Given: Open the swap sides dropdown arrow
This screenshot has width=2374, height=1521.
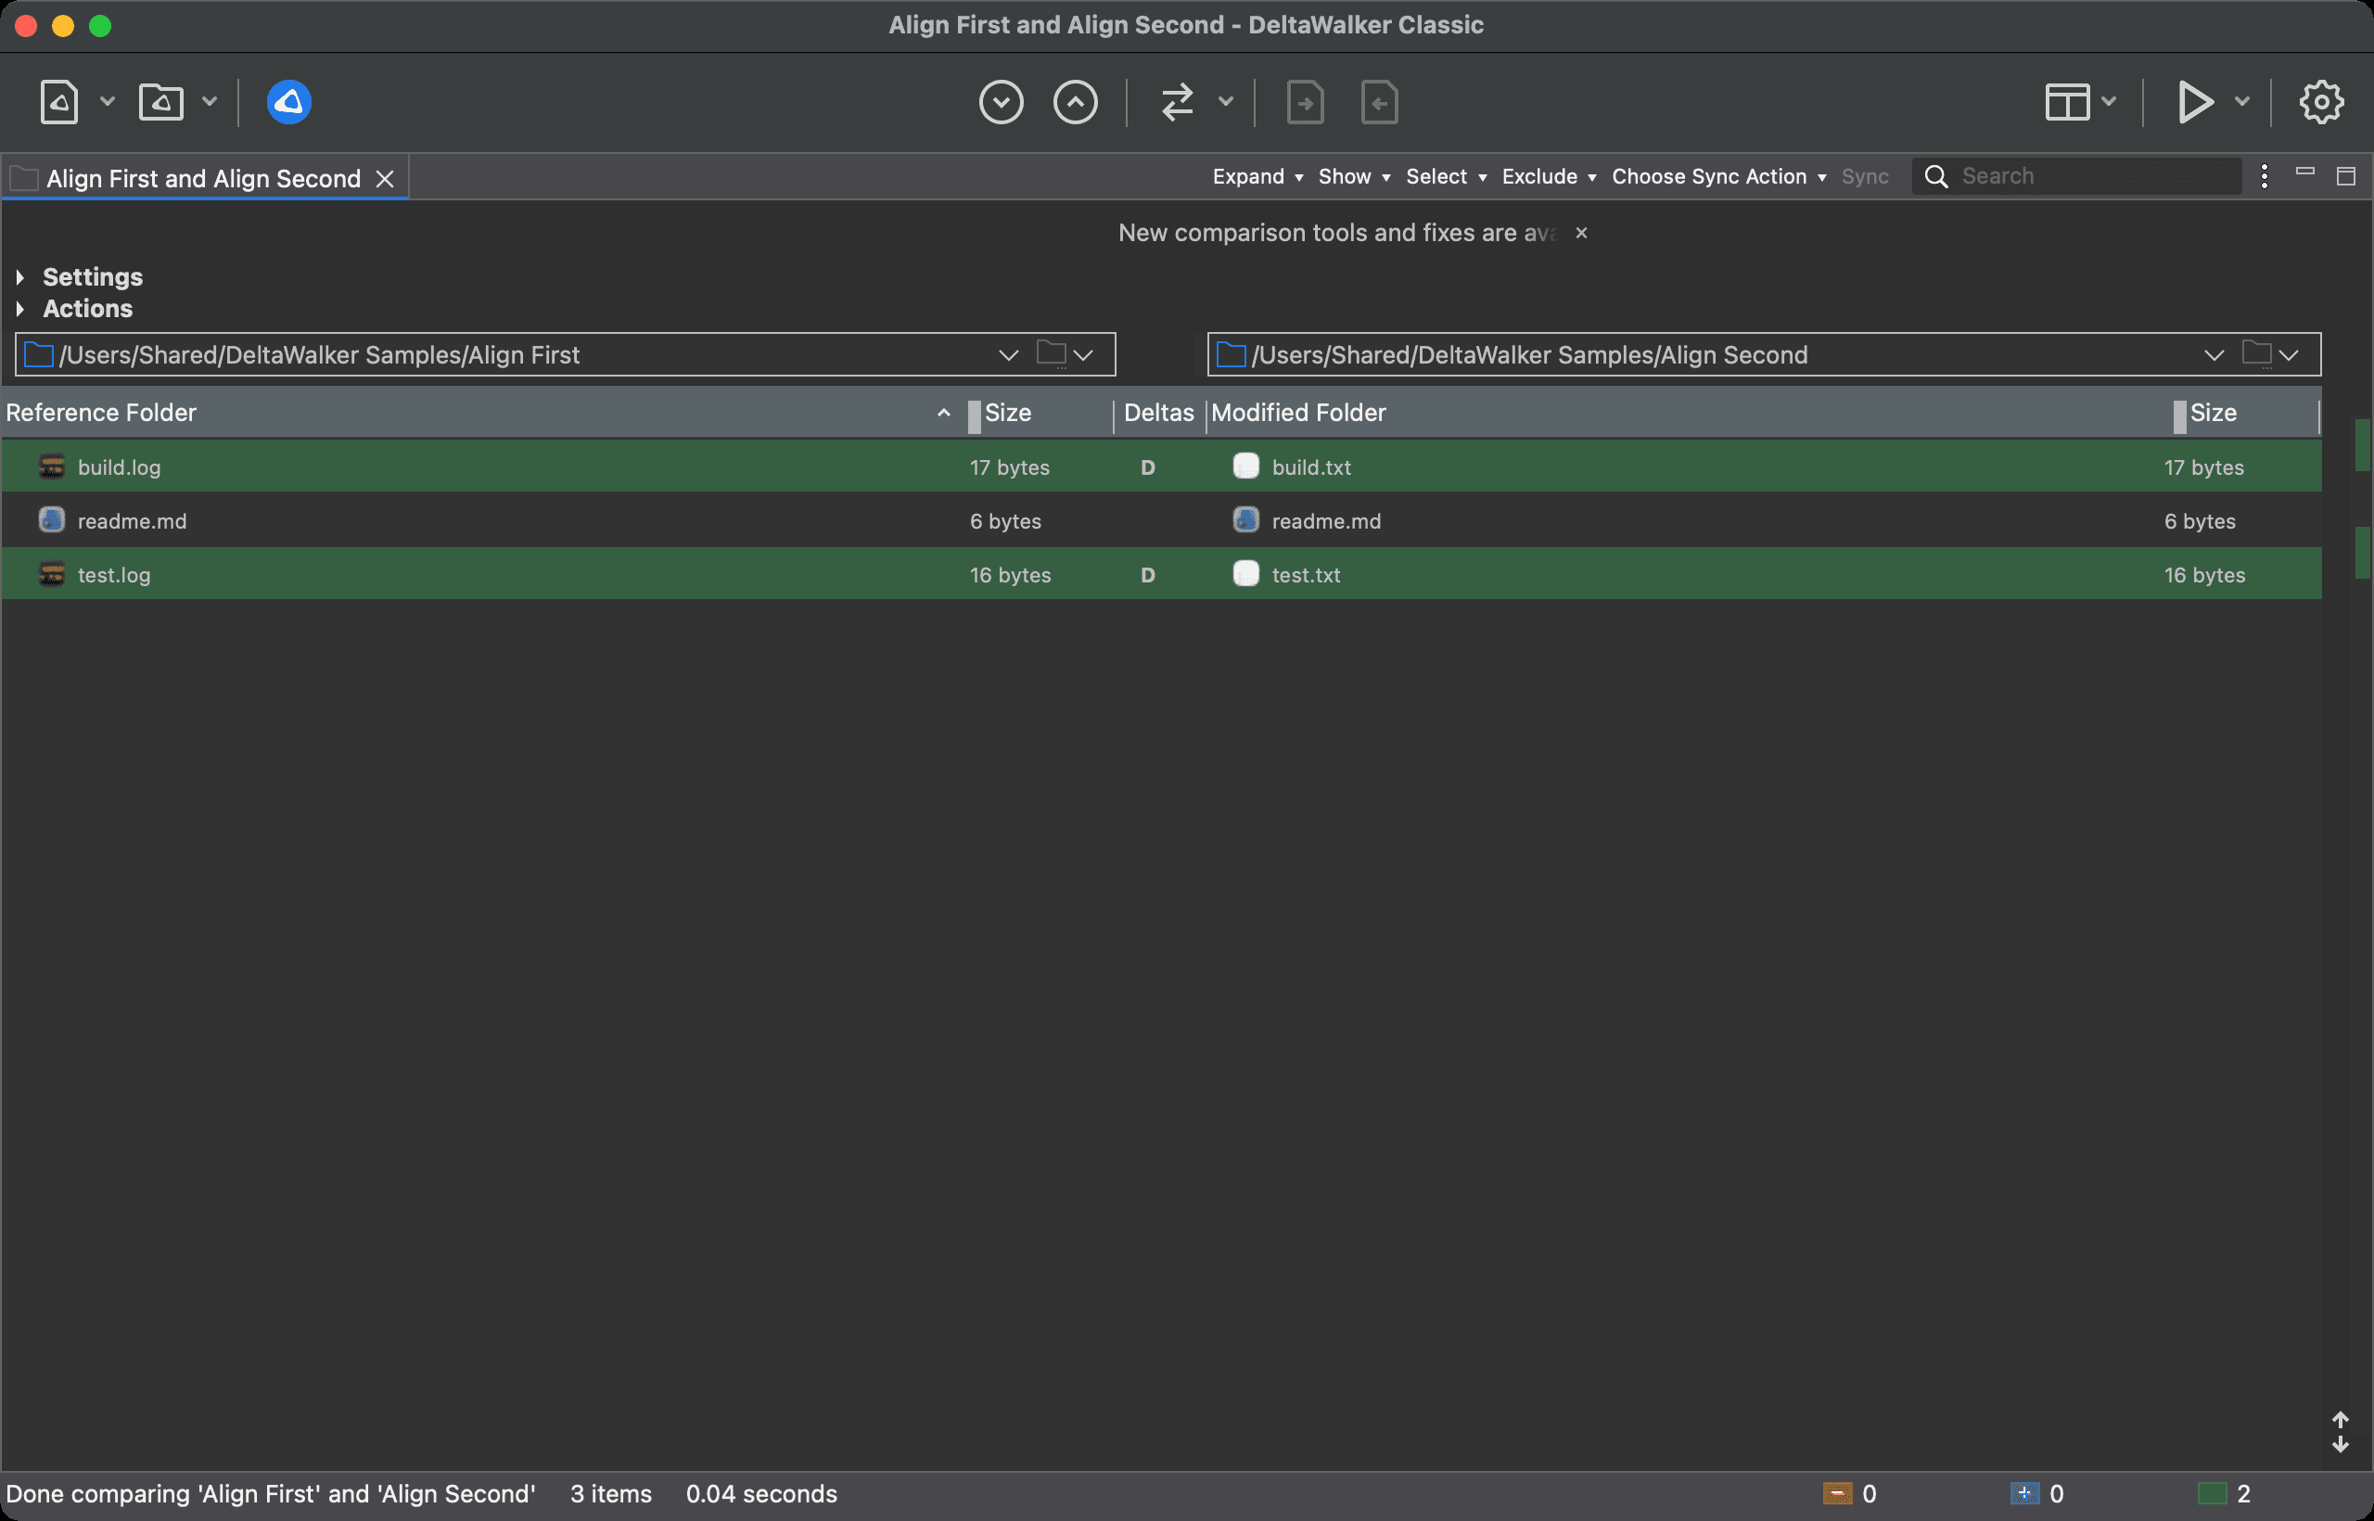Looking at the screenshot, I should [1226, 102].
